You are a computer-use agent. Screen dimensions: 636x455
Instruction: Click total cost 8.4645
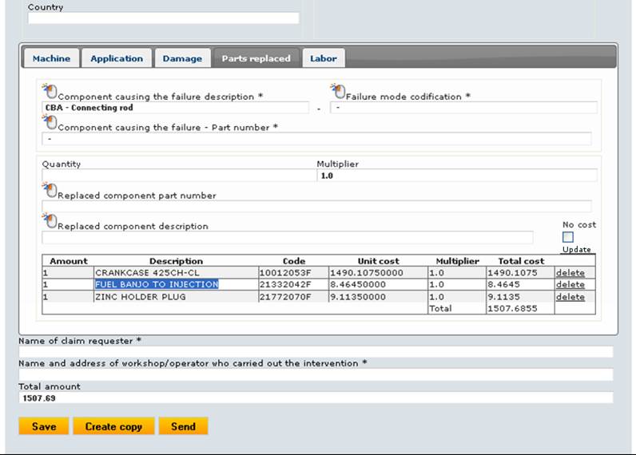(x=503, y=284)
